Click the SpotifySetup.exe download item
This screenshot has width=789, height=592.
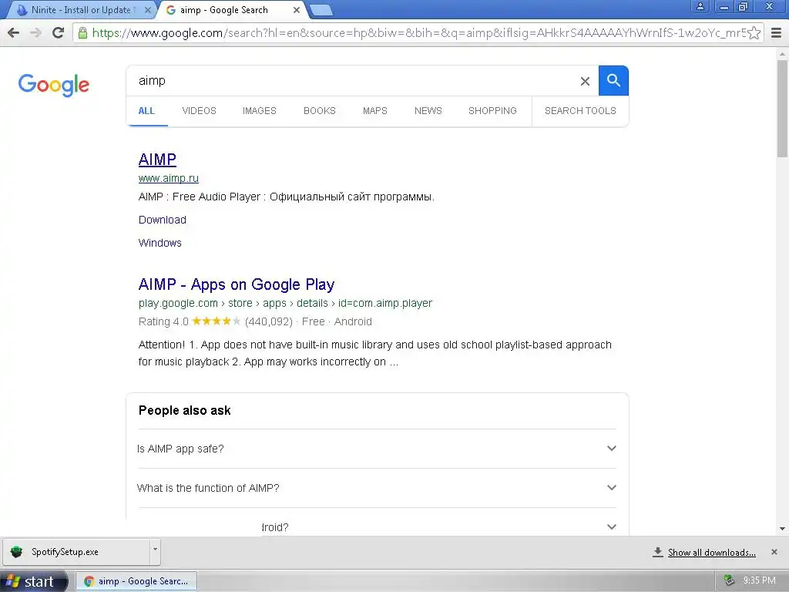[77, 552]
